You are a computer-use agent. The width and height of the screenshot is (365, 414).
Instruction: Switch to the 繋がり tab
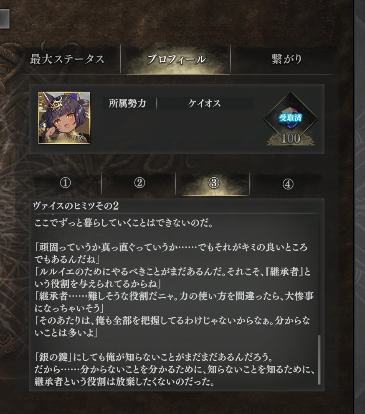[286, 59]
